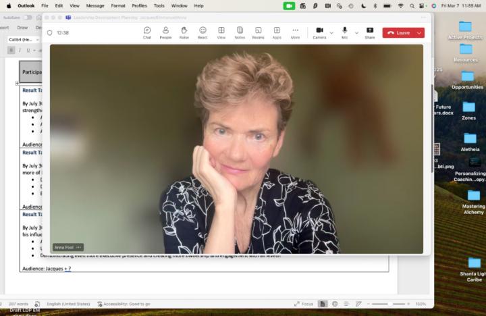Change language English (United States)

click(x=68, y=304)
